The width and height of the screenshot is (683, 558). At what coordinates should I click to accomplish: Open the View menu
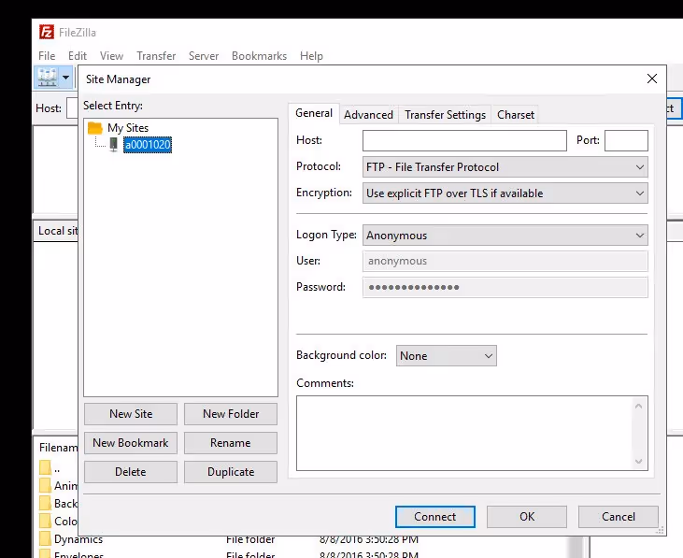(x=111, y=56)
